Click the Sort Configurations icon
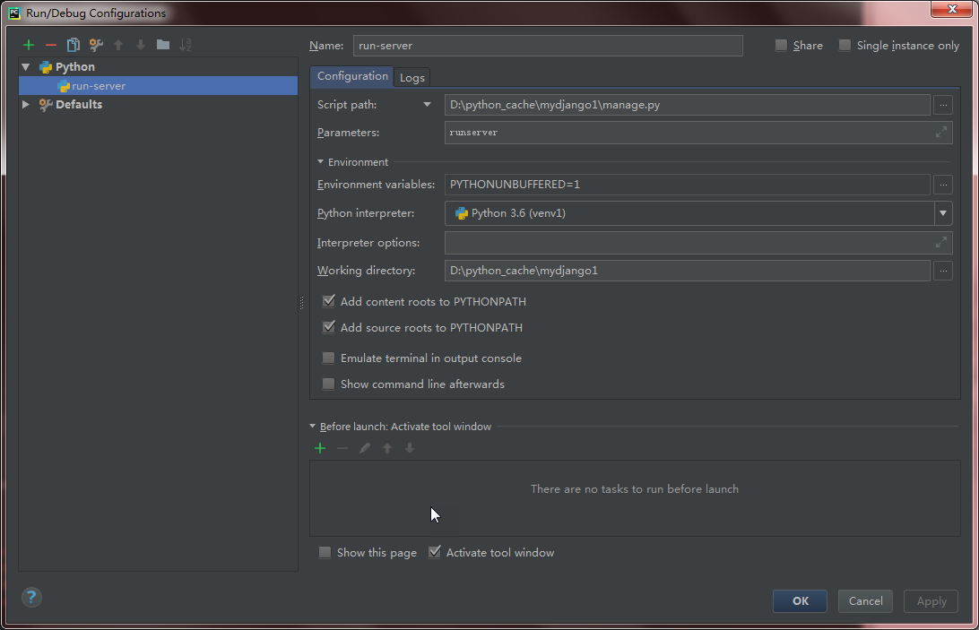 (x=186, y=45)
